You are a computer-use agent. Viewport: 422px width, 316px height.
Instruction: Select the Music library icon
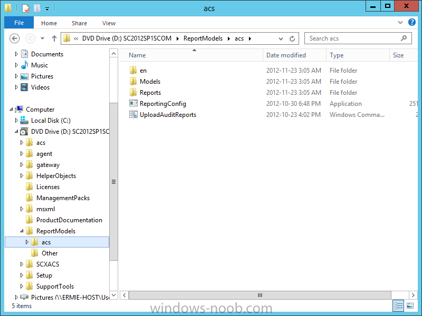click(x=24, y=65)
